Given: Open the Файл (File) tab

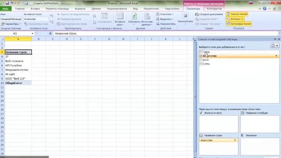Looking at the screenshot, I should pos(6,9).
